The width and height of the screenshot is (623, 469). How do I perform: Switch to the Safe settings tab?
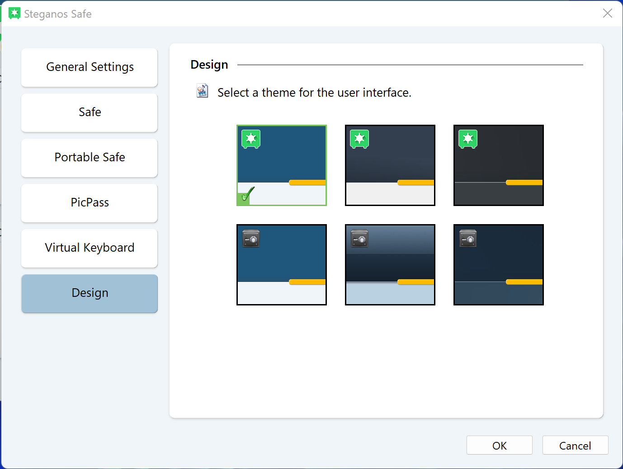[x=90, y=113]
